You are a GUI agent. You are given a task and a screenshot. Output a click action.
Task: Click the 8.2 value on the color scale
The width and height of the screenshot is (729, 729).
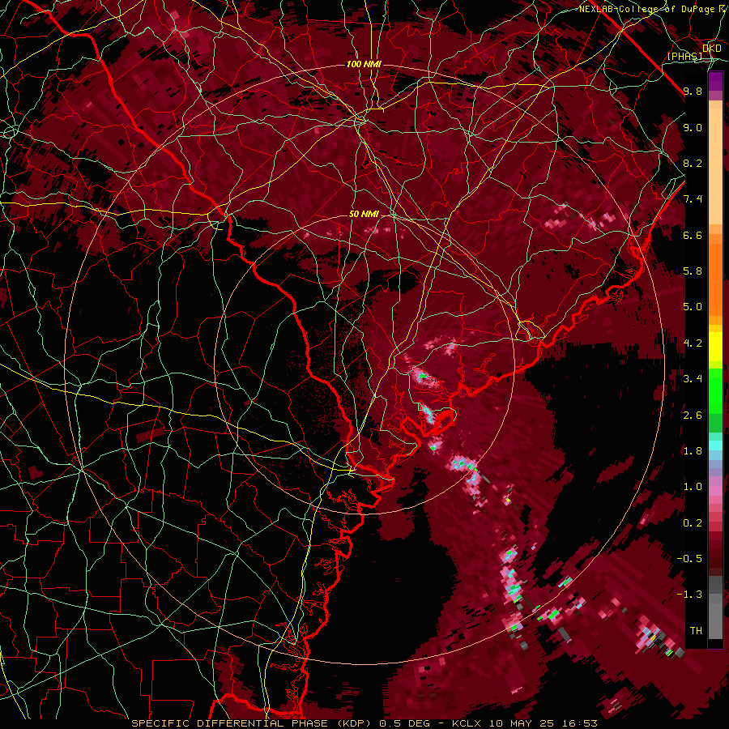pyautogui.click(x=693, y=163)
